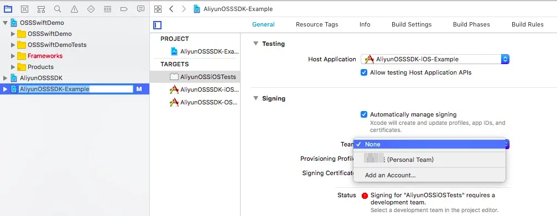This screenshot has width=557, height=216.
Task: Uncheck Allow testing Host Application APIs
Action: [364, 72]
